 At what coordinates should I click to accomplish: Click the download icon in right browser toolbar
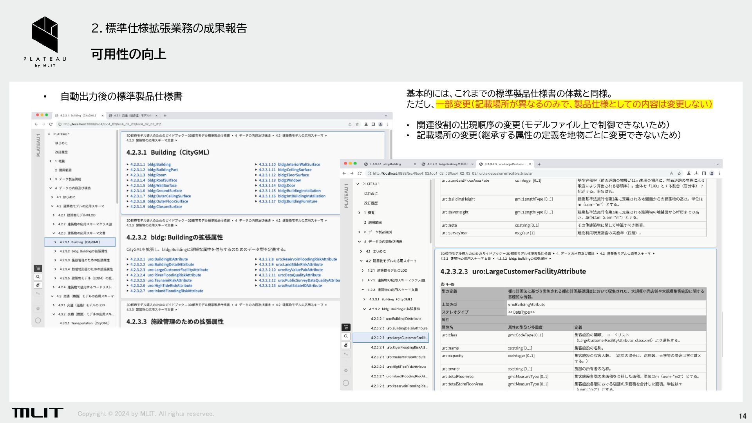coord(696,173)
